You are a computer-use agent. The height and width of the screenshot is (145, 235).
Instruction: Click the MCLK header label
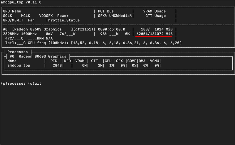pyautogui.click(x=26, y=16)
